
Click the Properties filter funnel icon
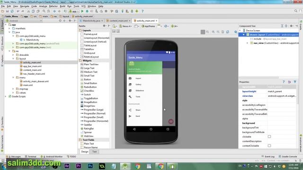(295, 82)
